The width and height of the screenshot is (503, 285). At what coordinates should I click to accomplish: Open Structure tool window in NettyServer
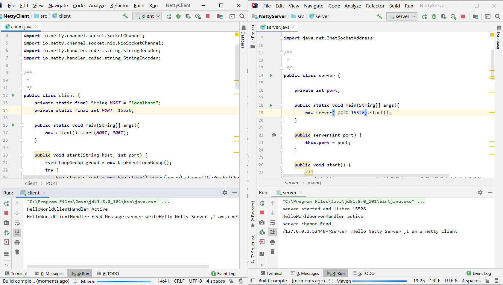[x=253, y=249]
